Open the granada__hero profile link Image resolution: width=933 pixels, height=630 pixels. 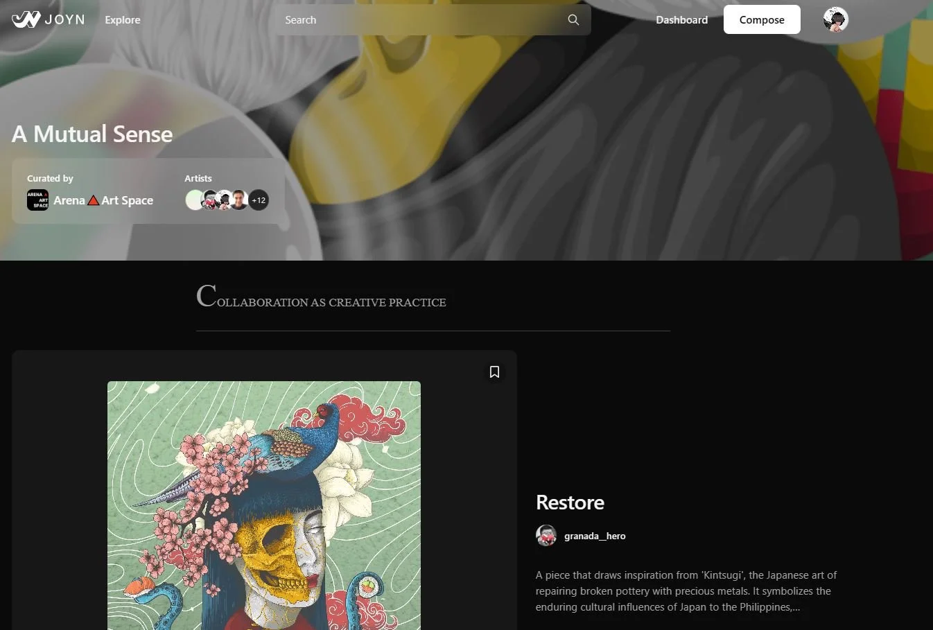coord(595,536)
